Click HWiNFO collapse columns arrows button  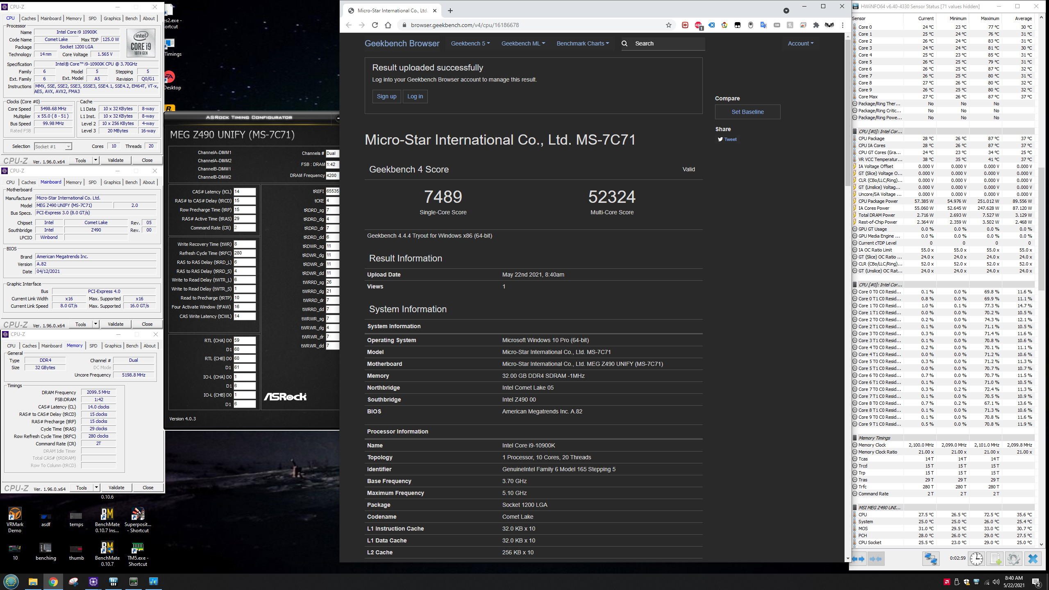pos(876,559)
